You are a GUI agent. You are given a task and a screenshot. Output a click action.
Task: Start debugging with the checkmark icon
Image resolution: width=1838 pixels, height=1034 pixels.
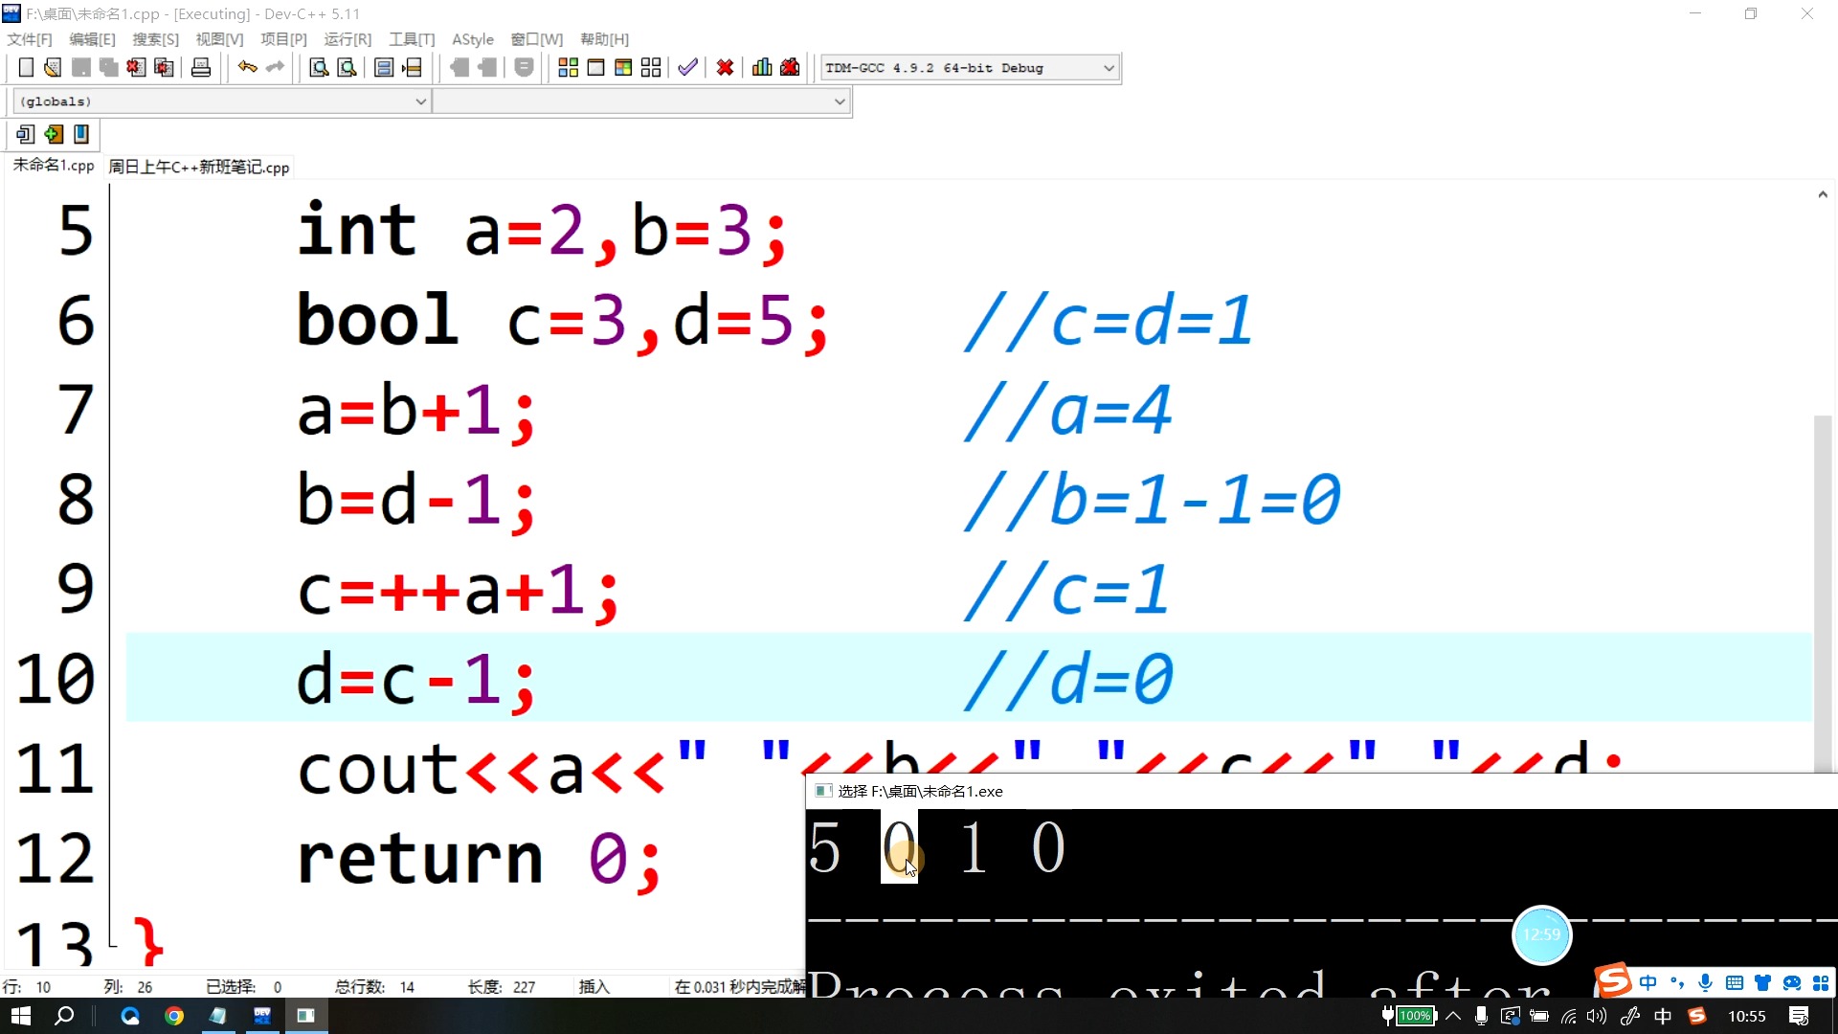pyautogui.click(x=687, y=68)
